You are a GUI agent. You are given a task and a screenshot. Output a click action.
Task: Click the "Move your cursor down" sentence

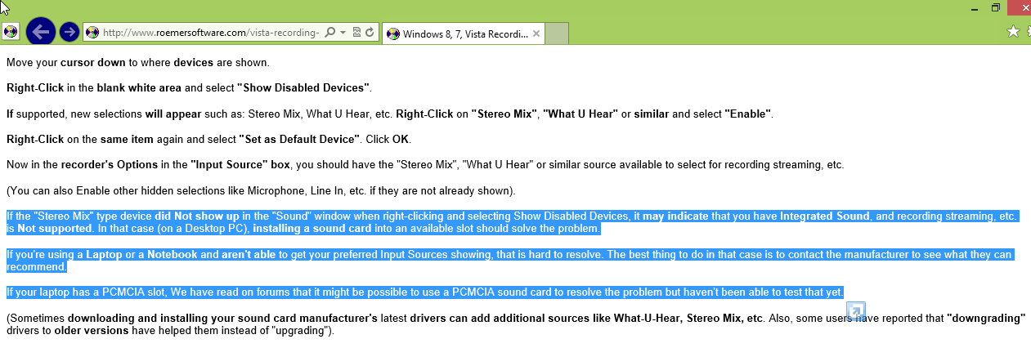137,62
